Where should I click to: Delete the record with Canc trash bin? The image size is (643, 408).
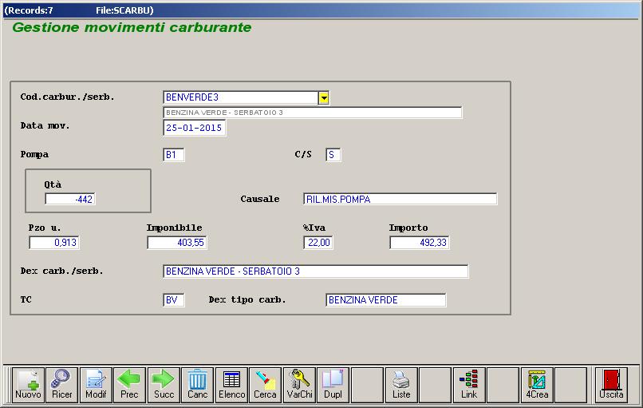198,385
